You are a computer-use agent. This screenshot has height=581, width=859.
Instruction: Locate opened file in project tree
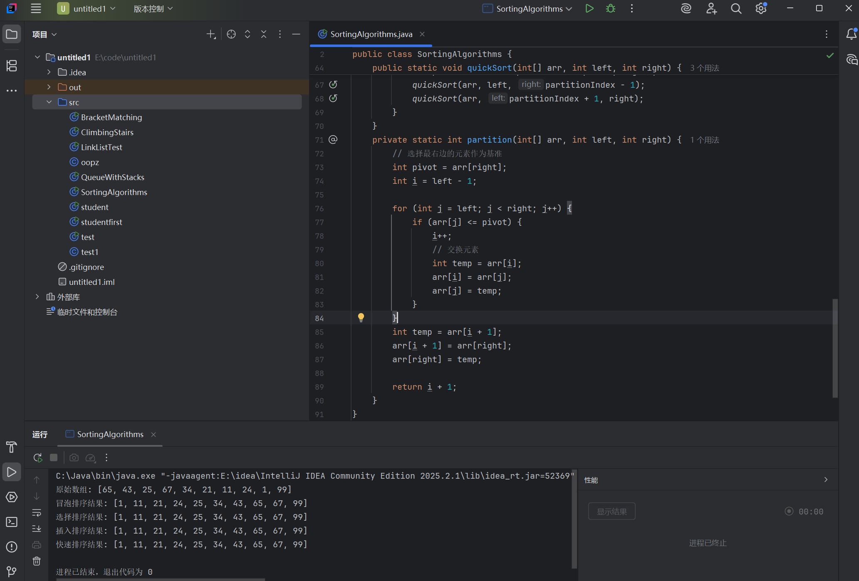point(231,34)
